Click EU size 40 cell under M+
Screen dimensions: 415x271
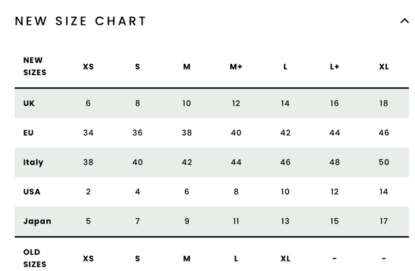click(236, 133)
